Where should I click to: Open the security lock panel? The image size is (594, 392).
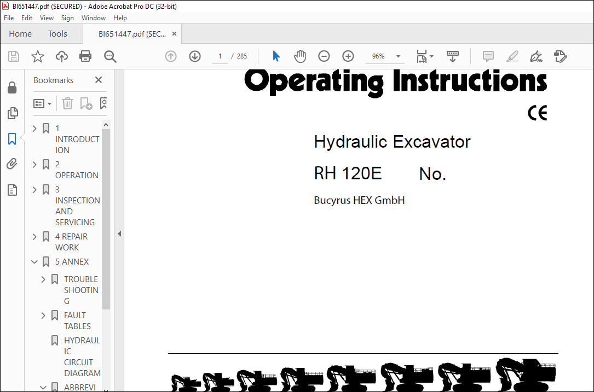(12, 87)
